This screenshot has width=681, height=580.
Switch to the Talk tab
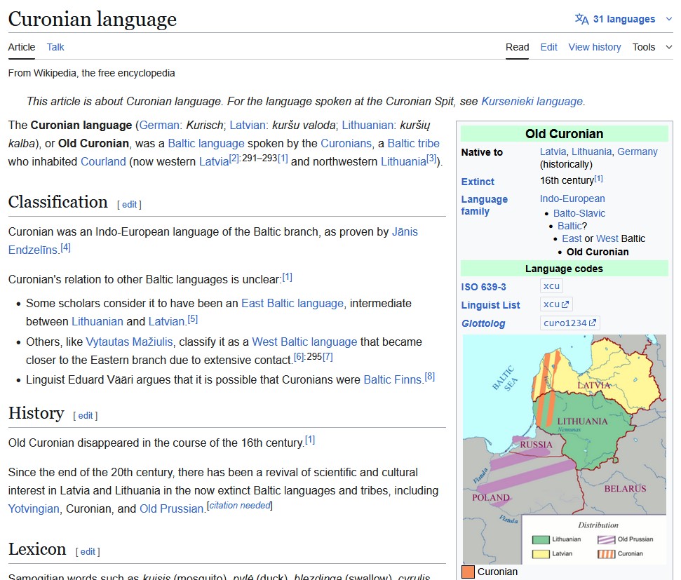[x=55, y=47]
